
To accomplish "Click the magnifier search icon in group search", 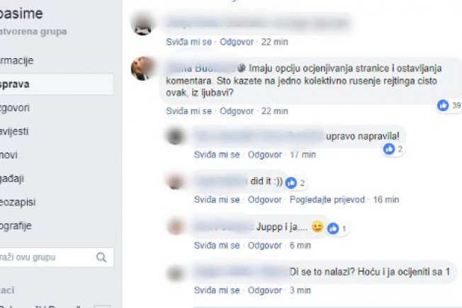I will tap(101, 257).
